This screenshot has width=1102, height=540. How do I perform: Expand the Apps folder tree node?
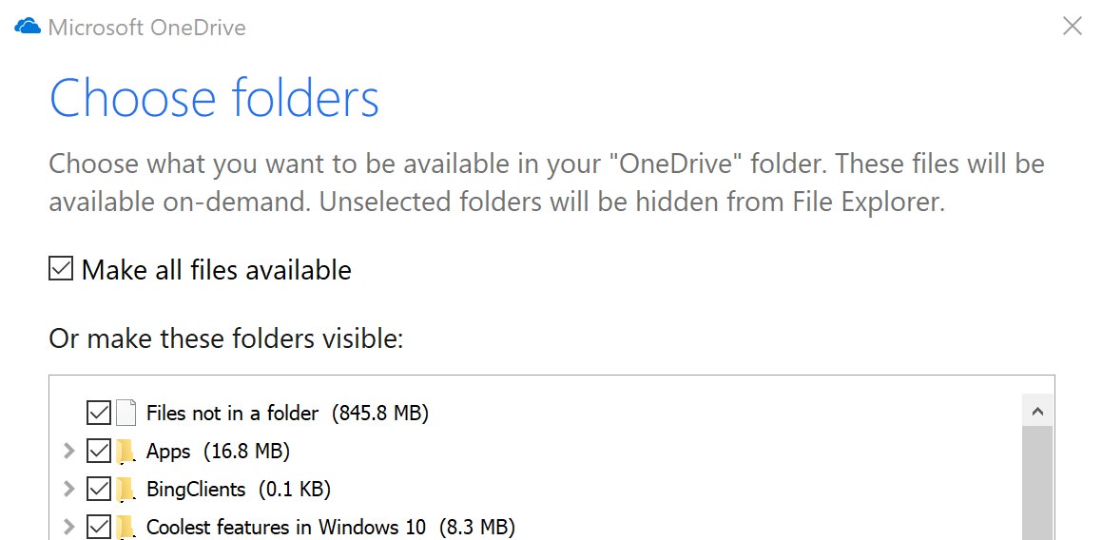68,451
